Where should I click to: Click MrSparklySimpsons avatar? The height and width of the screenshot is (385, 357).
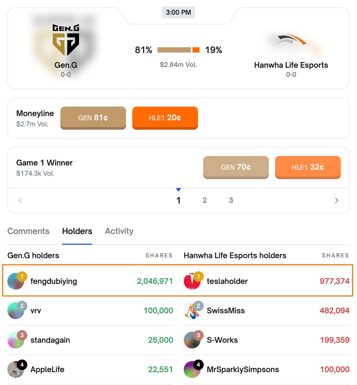click(192, 370)
